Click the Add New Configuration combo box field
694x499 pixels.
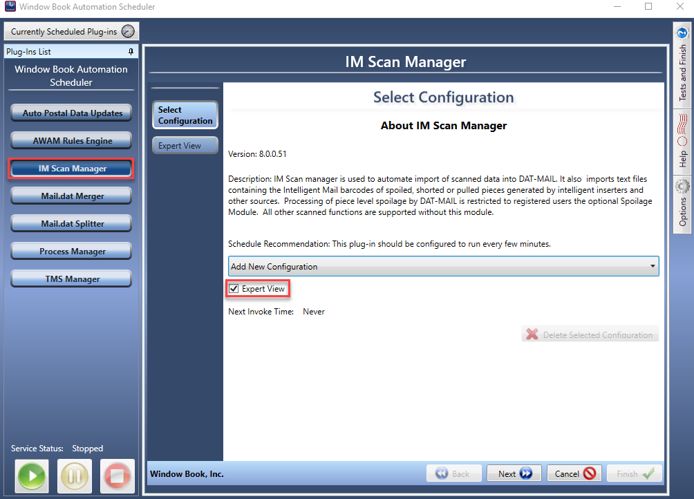pos(443,266)
